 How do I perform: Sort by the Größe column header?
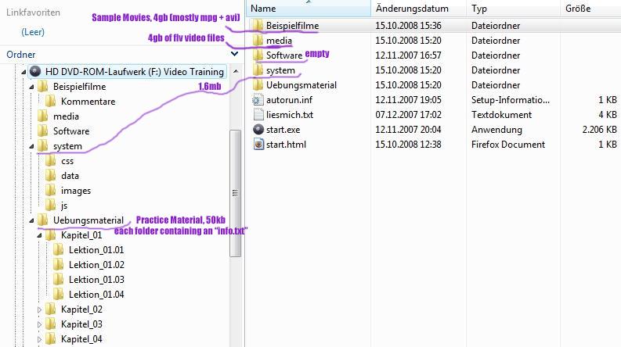[591, 9]
